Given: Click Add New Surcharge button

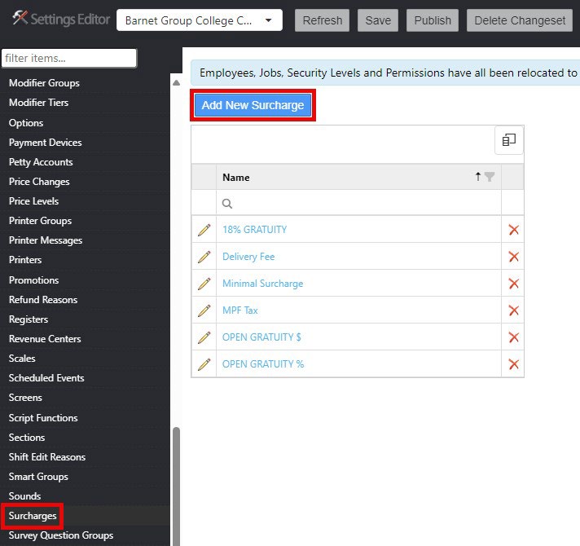Looking at the screenshot, I should [x=253, y=105].
